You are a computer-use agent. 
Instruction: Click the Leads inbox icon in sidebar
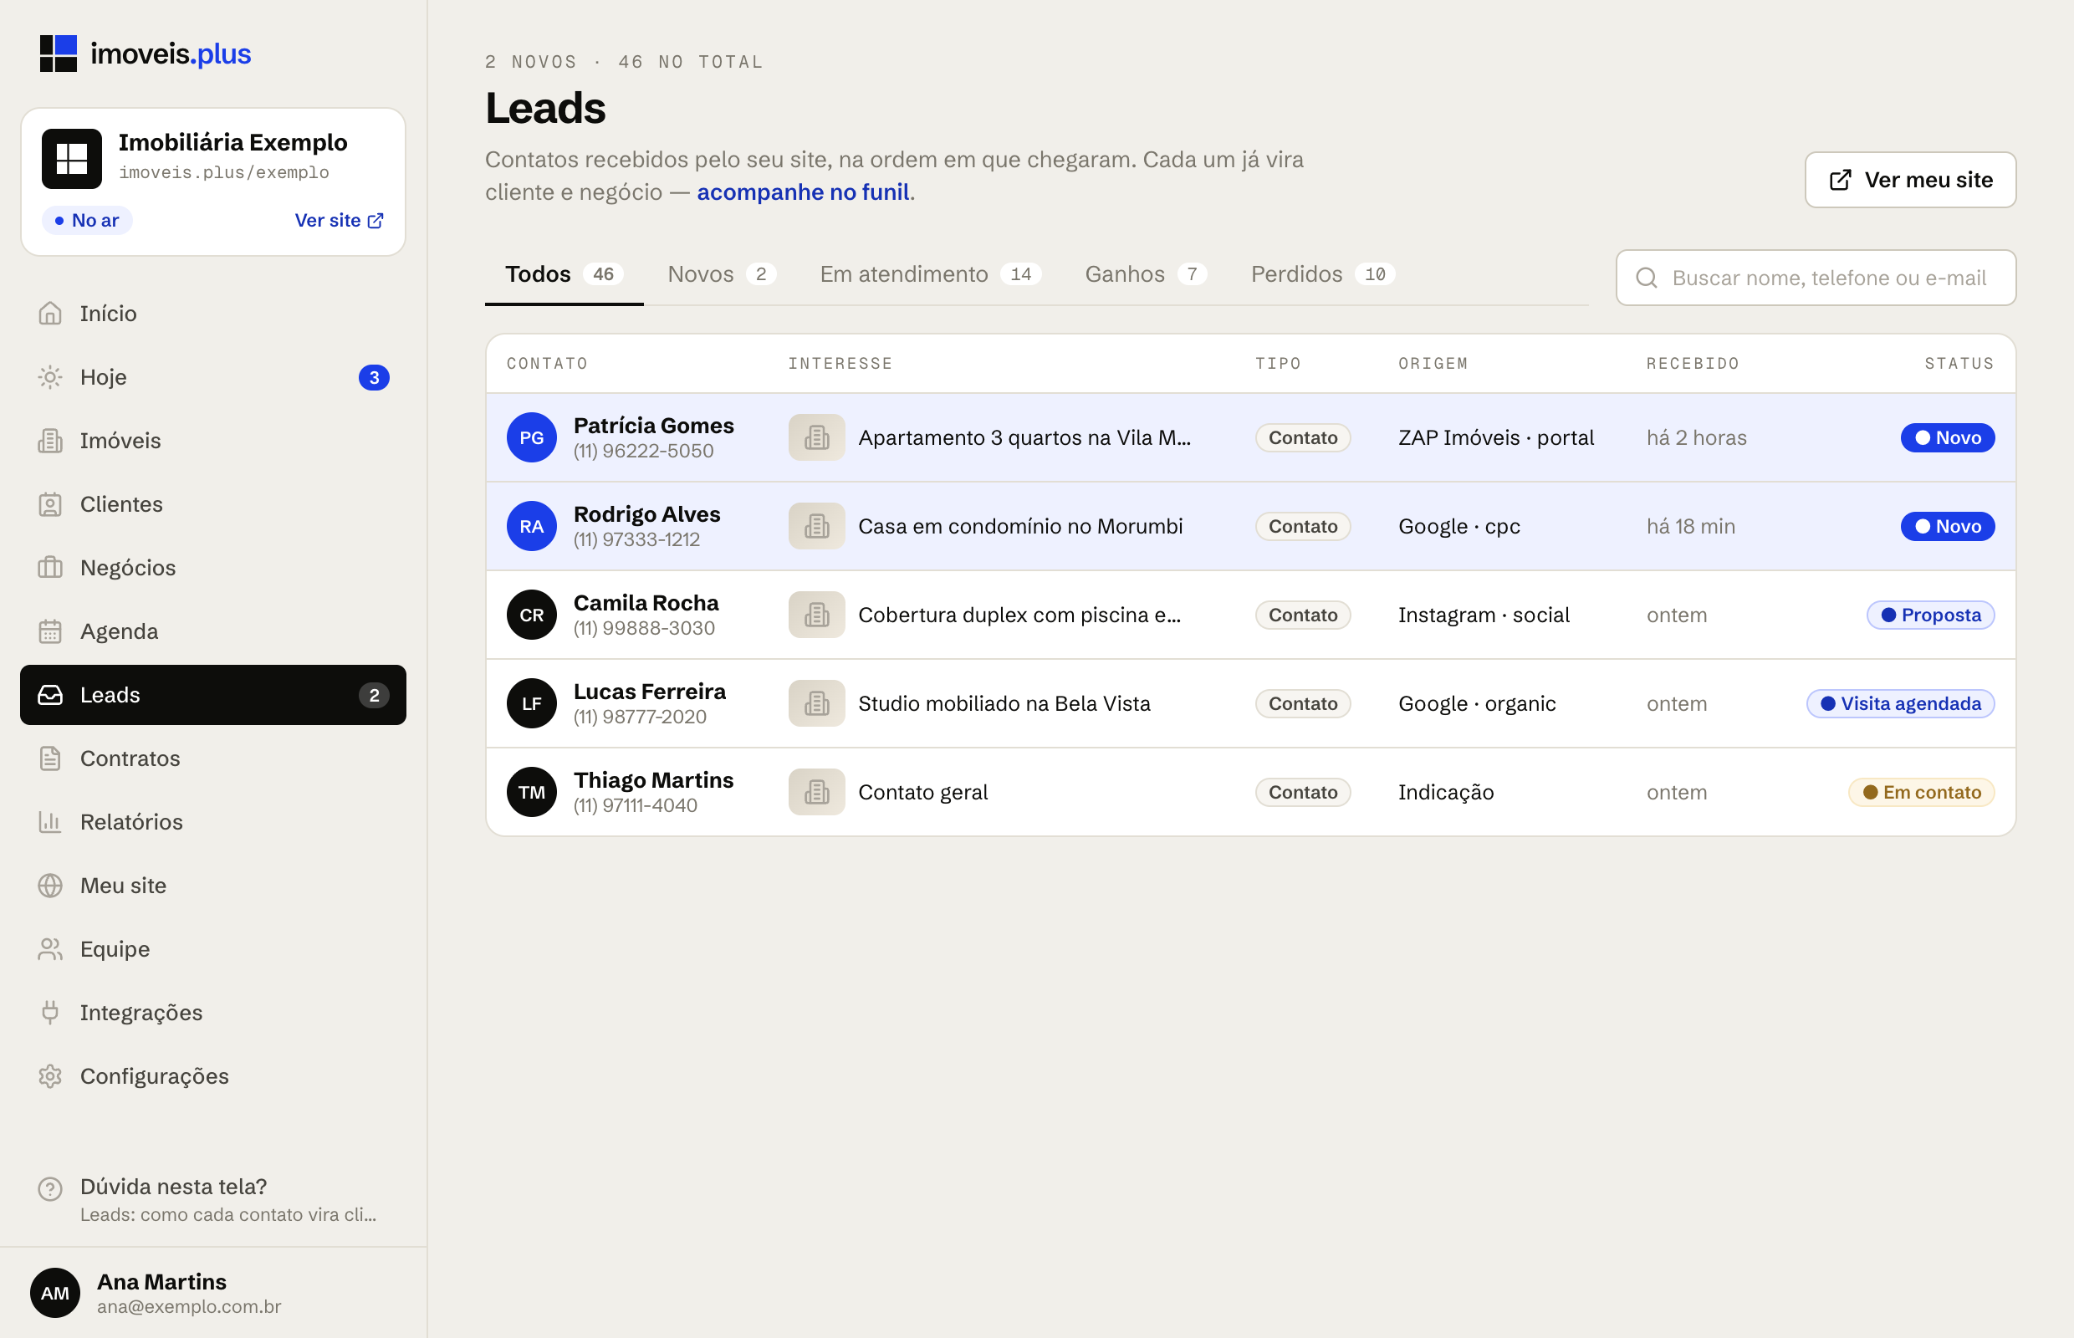[50, 695]
